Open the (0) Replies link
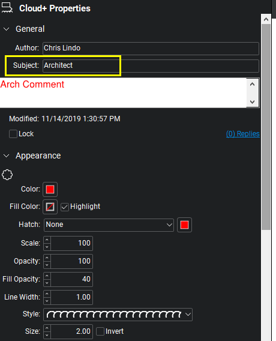This screenshot has height=341, width=276. (x=243, y=134)
